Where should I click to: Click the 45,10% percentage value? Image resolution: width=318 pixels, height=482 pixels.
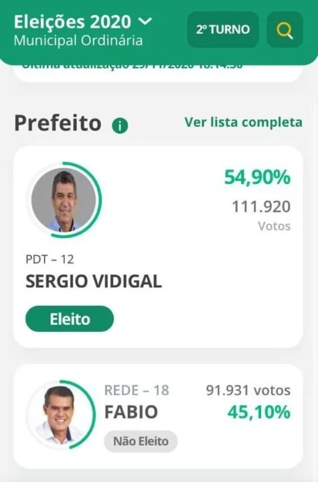[x=259, y=412]
